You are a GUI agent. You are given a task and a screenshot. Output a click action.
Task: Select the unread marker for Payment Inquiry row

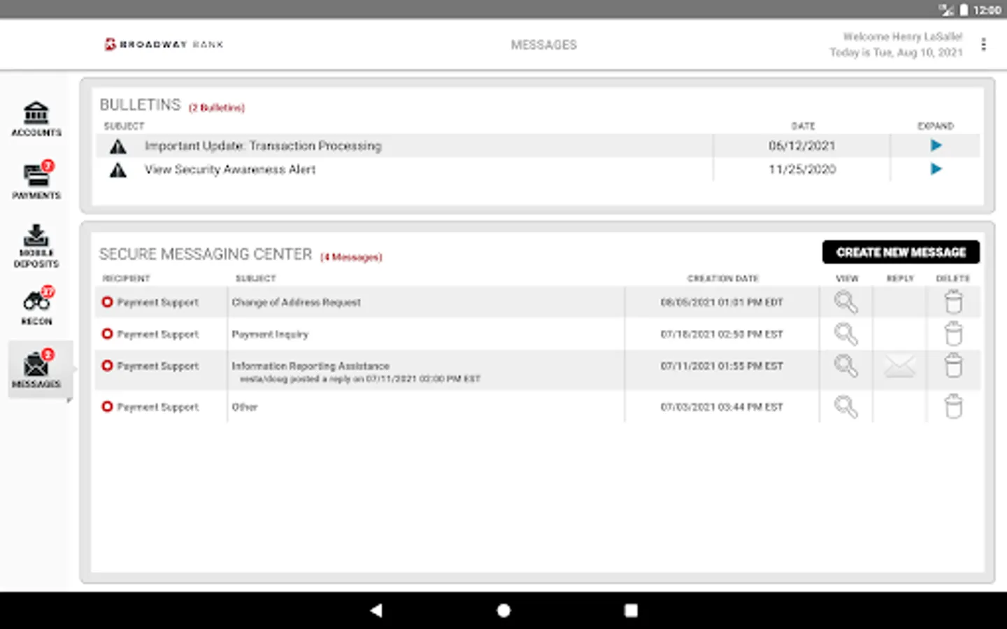pos(107,334)
